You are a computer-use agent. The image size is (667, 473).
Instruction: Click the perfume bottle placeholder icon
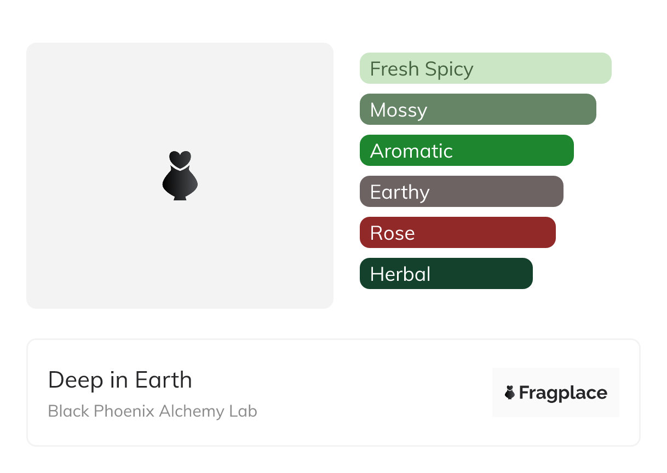180,175
